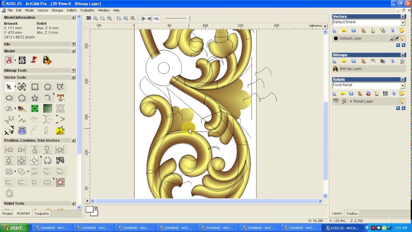Viewport: 412px width, 232px height.
Task: Switch to the Toolpaths tab
Action: [x=42, y=214]
